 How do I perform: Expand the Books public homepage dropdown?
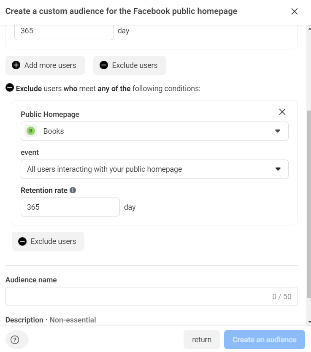point(277,131)
